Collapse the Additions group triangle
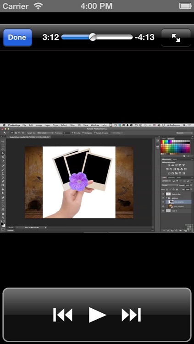194x344 pixels. 166,198
